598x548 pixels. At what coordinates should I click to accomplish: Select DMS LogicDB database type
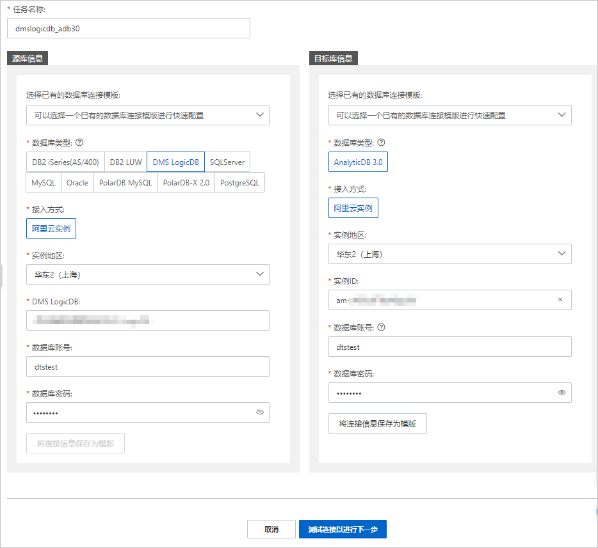(x=176, y=162)
